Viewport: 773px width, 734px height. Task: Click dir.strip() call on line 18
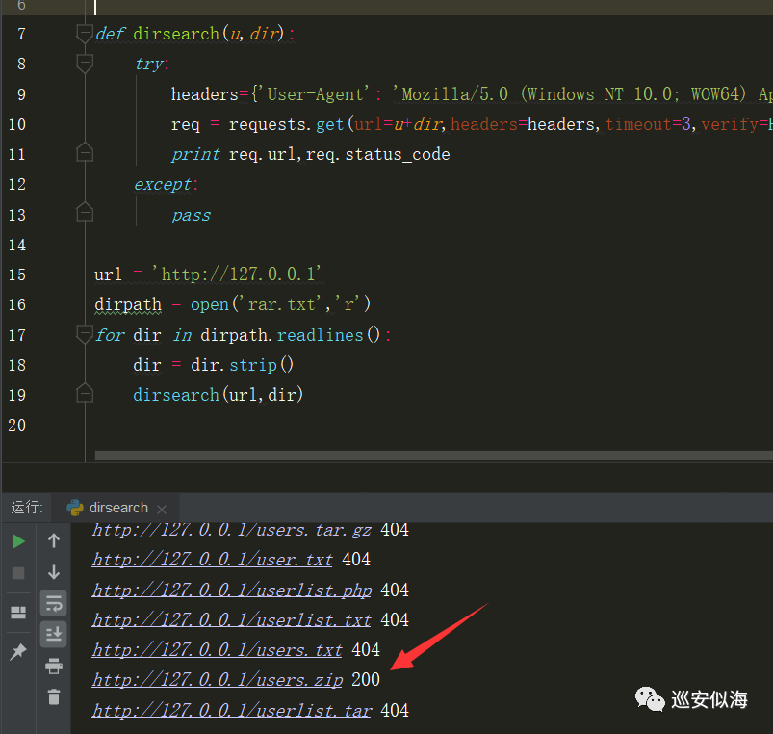pyautogui.click(x=242, y=365)
